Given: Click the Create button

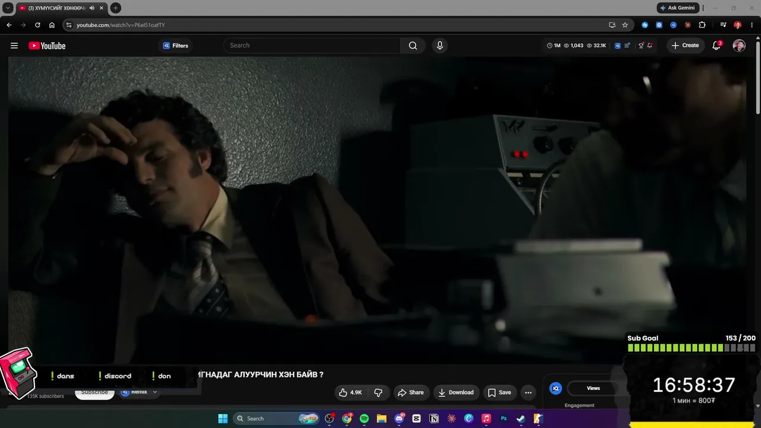Looking at the screenshot, I should pyautogui.click(x=685, y=45).
